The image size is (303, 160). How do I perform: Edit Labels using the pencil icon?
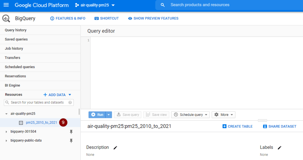click(x=279, y=148)
